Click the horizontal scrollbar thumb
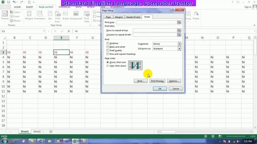The width and height of the screenshot is (257, 144). pos(168,132)
